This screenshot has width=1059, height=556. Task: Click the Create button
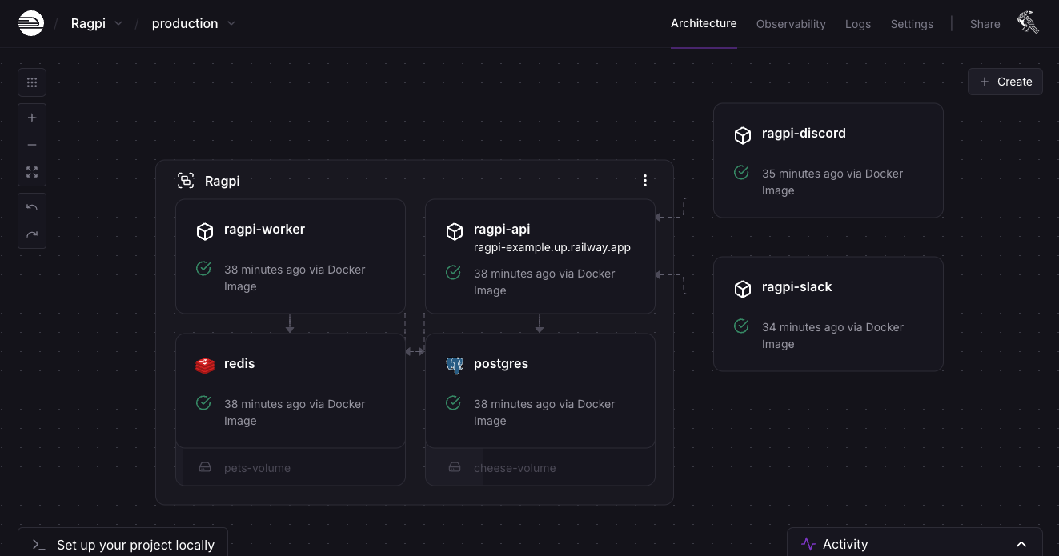pos(1005,82)
